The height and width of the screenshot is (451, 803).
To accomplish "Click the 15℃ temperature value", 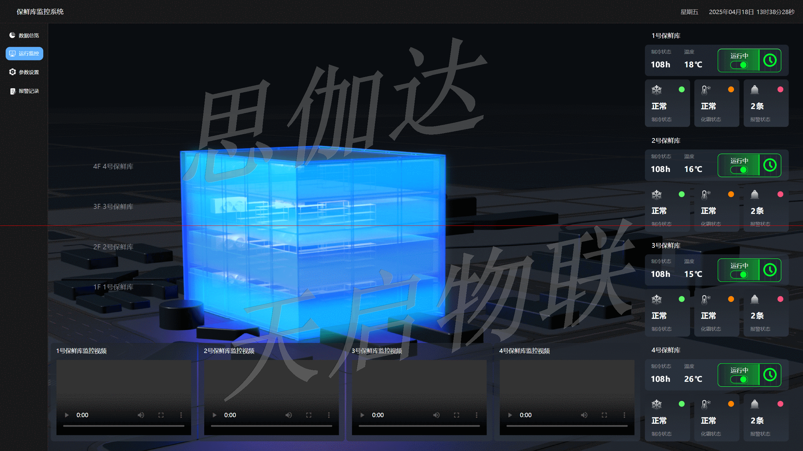I will pos(693,274).
